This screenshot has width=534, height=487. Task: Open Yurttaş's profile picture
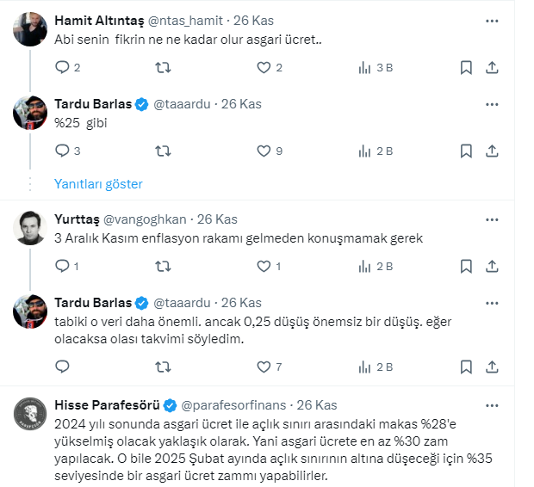pos(31,227)
